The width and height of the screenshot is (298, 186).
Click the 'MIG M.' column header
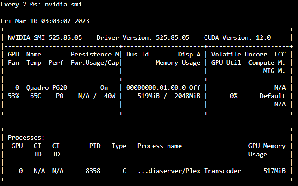point(274,71)
